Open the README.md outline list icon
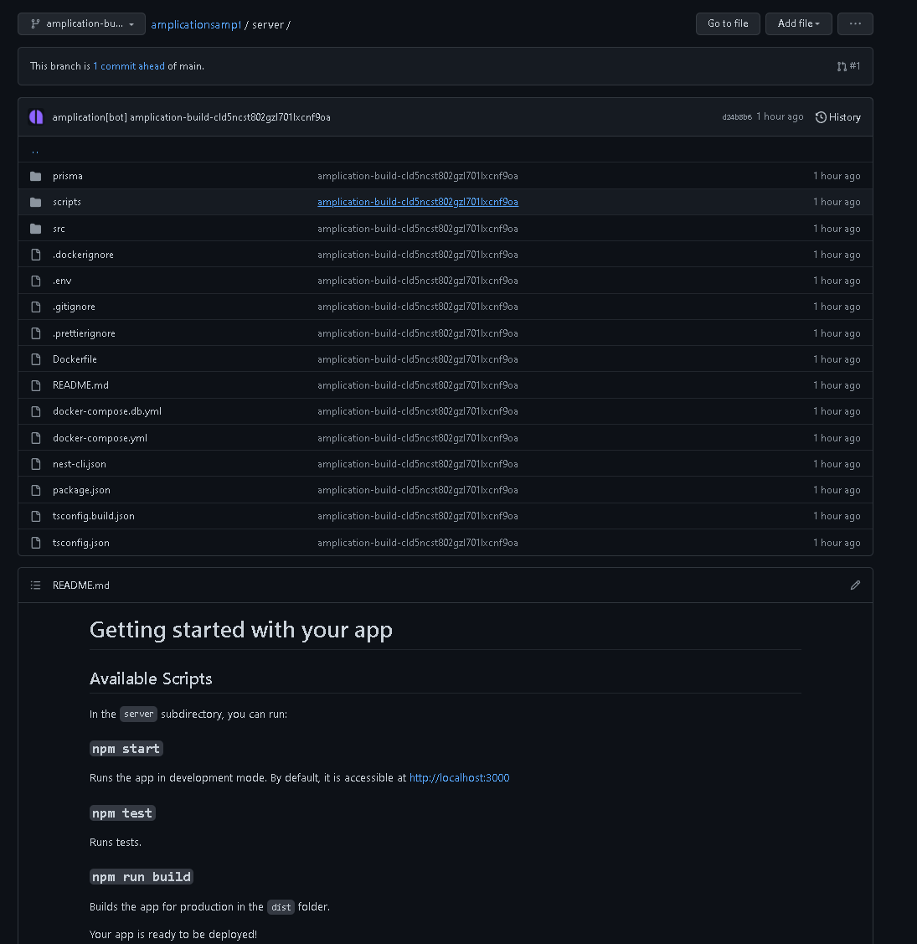The width and height of the screenshot is (917, 944). [x=35, y=585]
